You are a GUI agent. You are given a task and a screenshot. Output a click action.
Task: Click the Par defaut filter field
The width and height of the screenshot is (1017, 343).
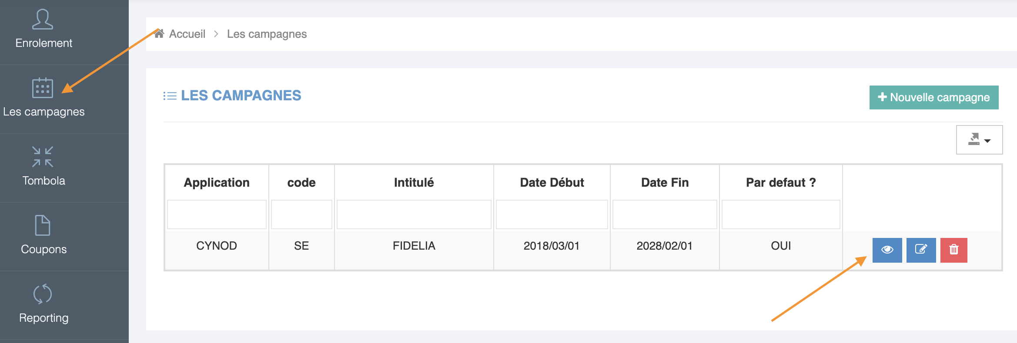coord(780,214)
